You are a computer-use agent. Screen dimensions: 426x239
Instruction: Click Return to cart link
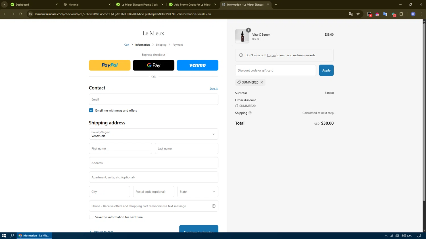[101, 231]
